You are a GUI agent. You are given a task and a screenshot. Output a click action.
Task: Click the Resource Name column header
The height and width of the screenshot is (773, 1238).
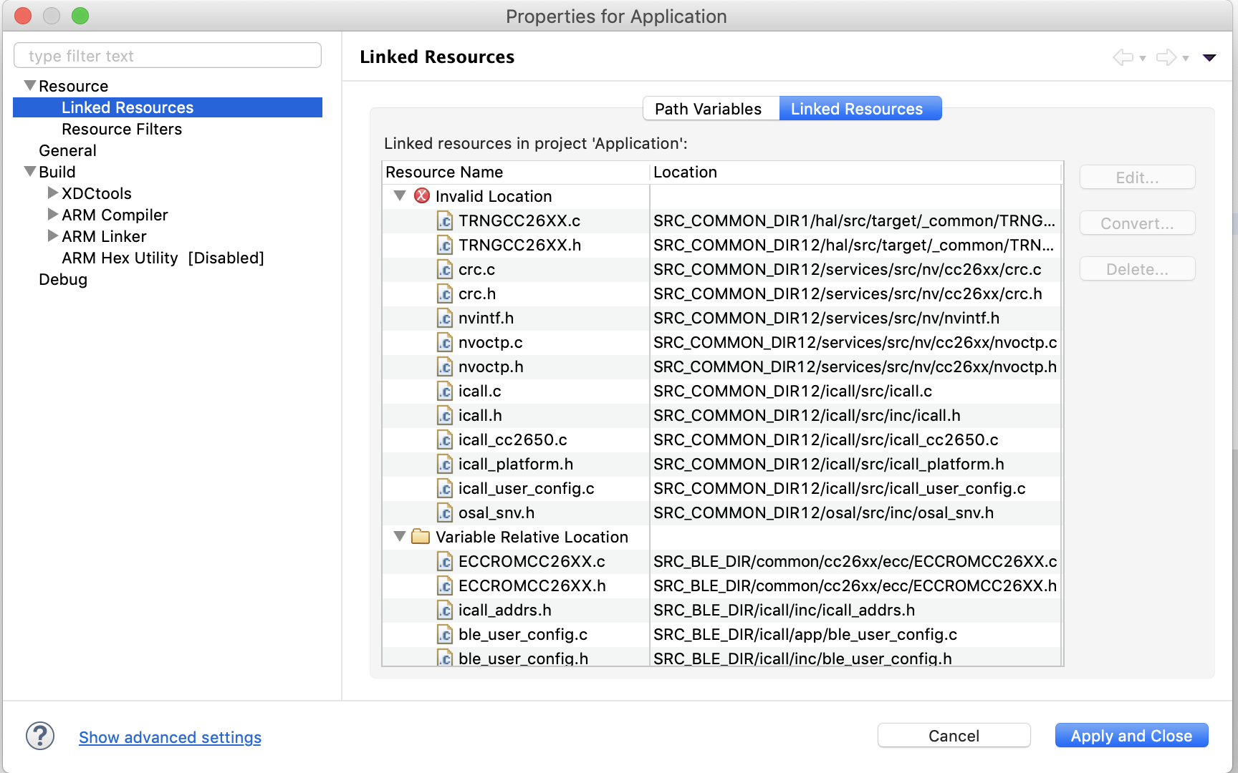point(516,172)
